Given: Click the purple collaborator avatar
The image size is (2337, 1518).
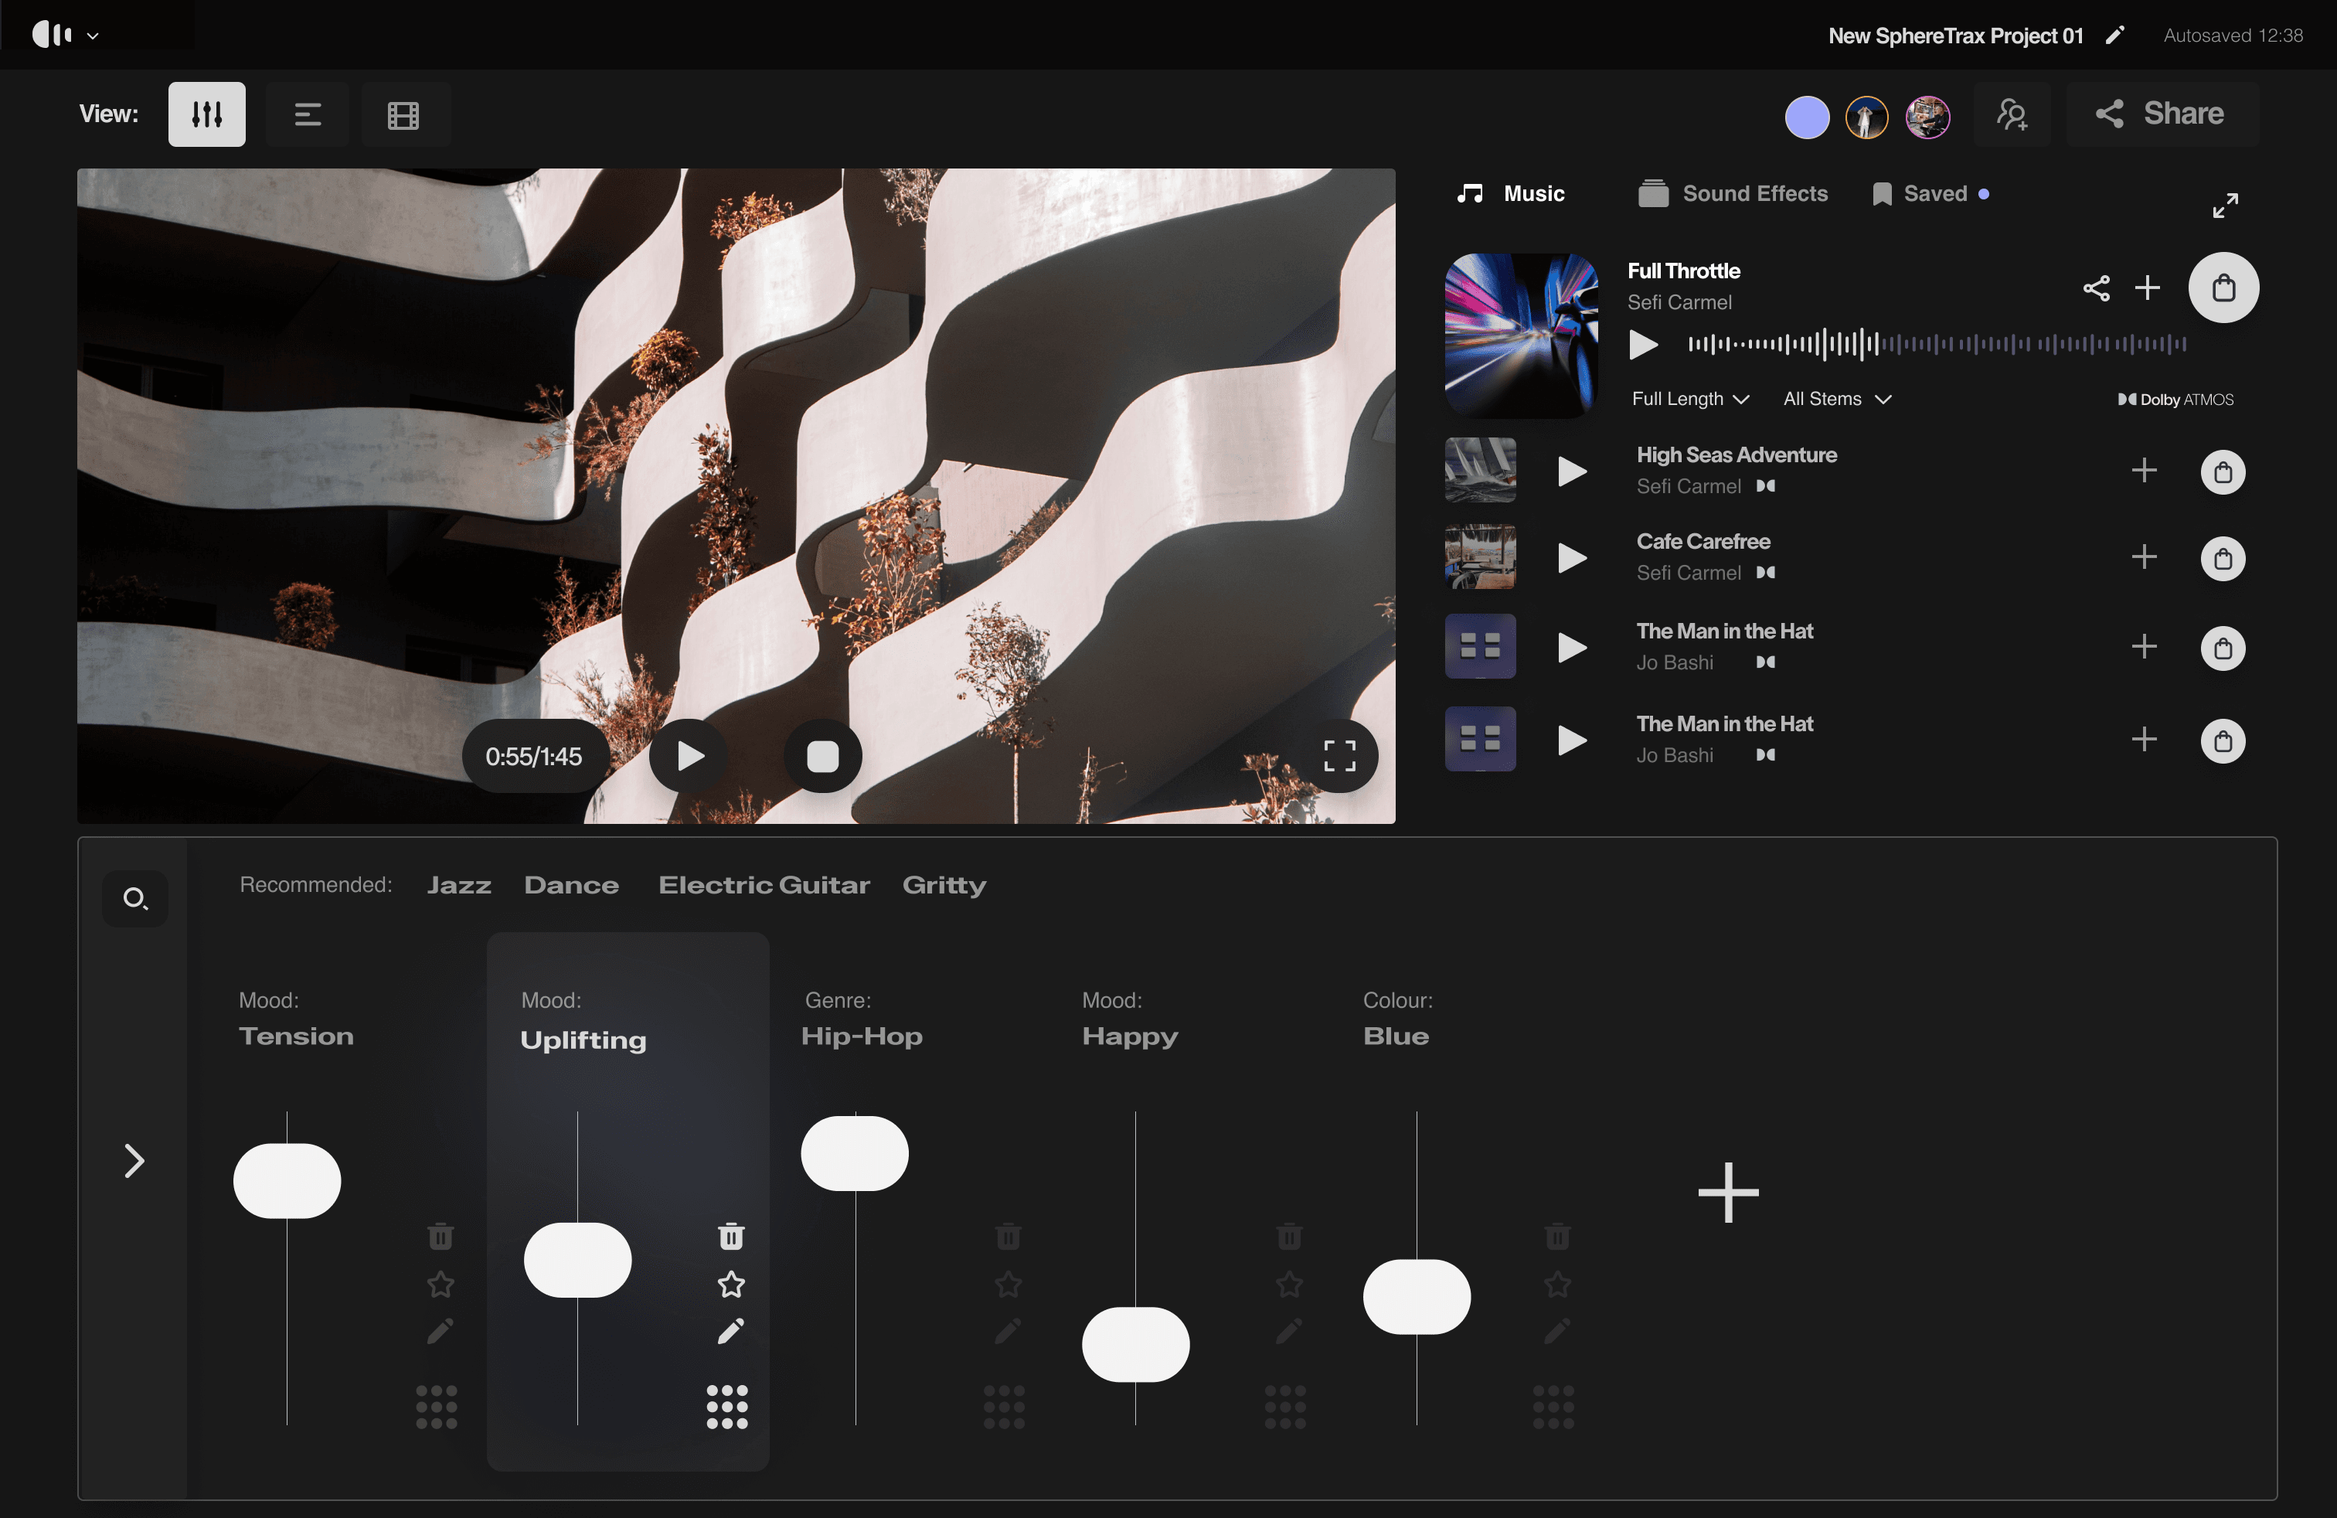Looking at the screenshot, I should (x=1807, y=117).
